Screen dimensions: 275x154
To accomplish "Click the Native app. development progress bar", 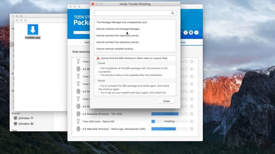I will tap(169, 129).
